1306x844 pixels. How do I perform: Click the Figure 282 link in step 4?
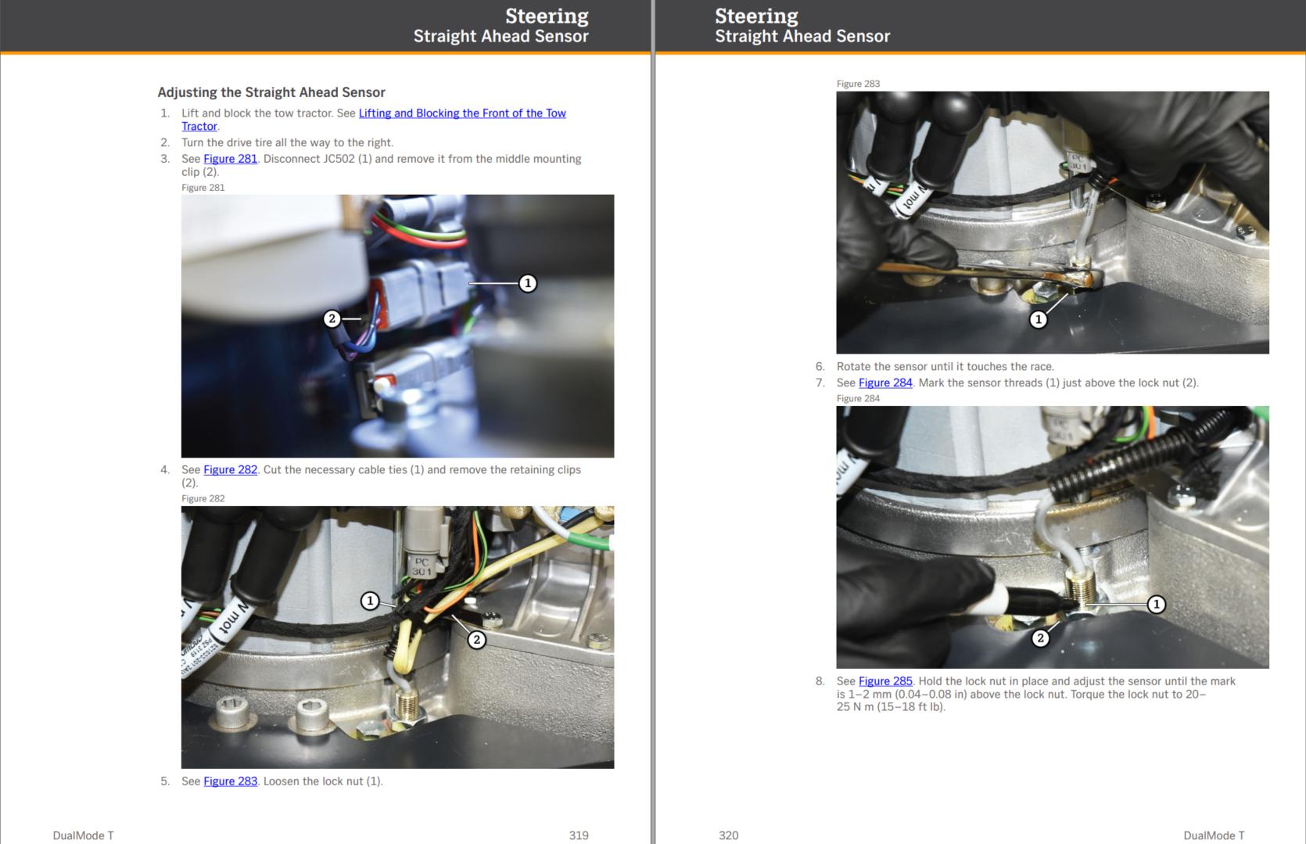(x=230, y=470)
